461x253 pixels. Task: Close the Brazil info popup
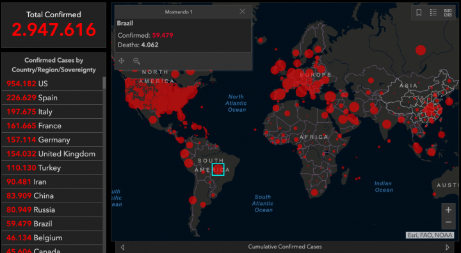tap(242, 11)
